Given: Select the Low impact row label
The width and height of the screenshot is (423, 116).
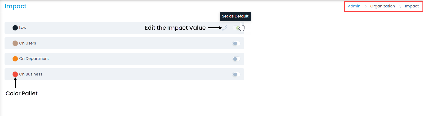Looking at the screenshot, I should 23,28.
